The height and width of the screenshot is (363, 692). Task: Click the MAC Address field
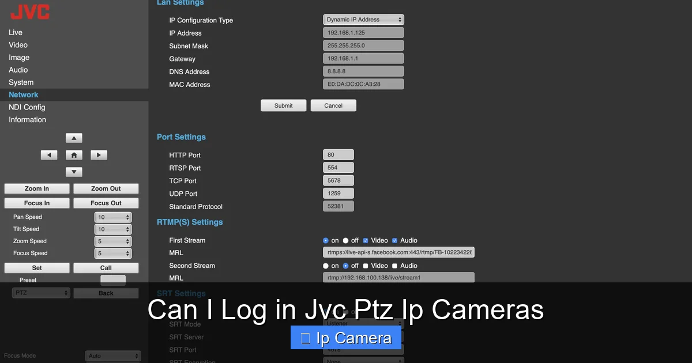tap(363, 84)
